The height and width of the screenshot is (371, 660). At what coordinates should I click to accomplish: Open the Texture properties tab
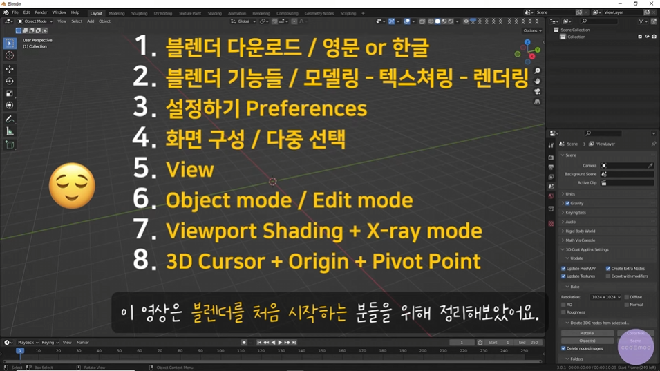tap(551, 223)
